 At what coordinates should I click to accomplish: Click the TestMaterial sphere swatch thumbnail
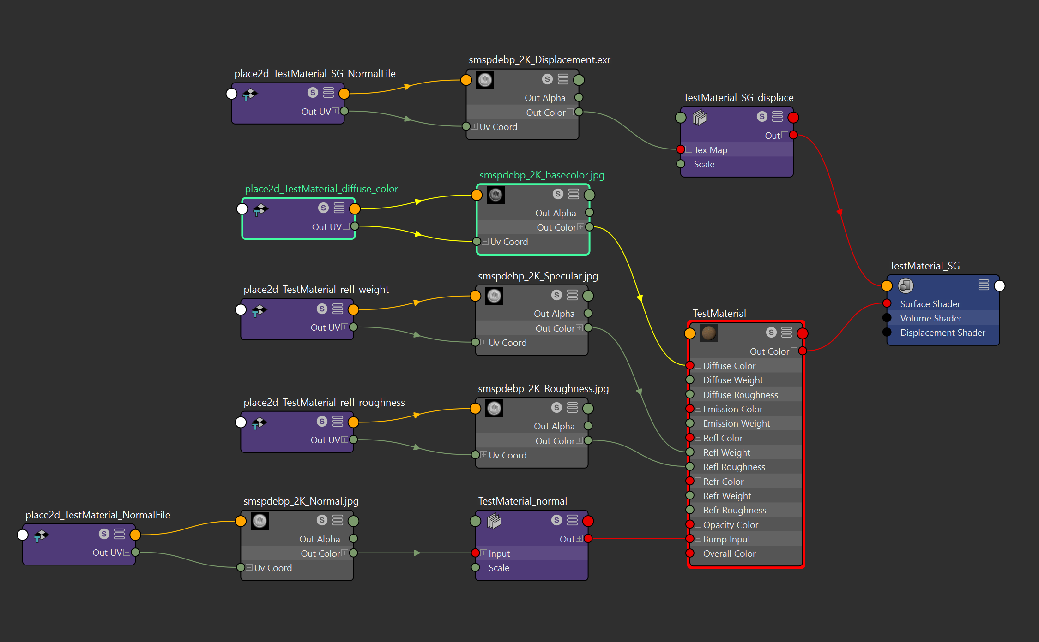pyautogui.click(x=709, y=333)
